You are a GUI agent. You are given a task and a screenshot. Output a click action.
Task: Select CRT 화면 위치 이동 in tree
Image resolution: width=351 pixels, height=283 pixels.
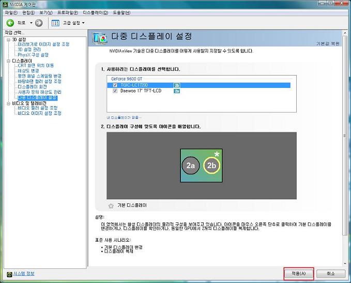[36, 65]
